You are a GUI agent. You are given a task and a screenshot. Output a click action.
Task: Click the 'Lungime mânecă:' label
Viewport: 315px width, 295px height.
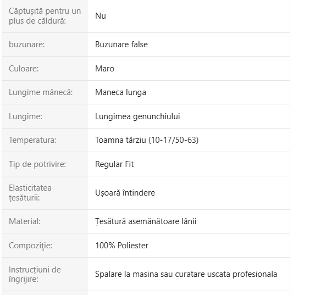click(x=41, y=92)
